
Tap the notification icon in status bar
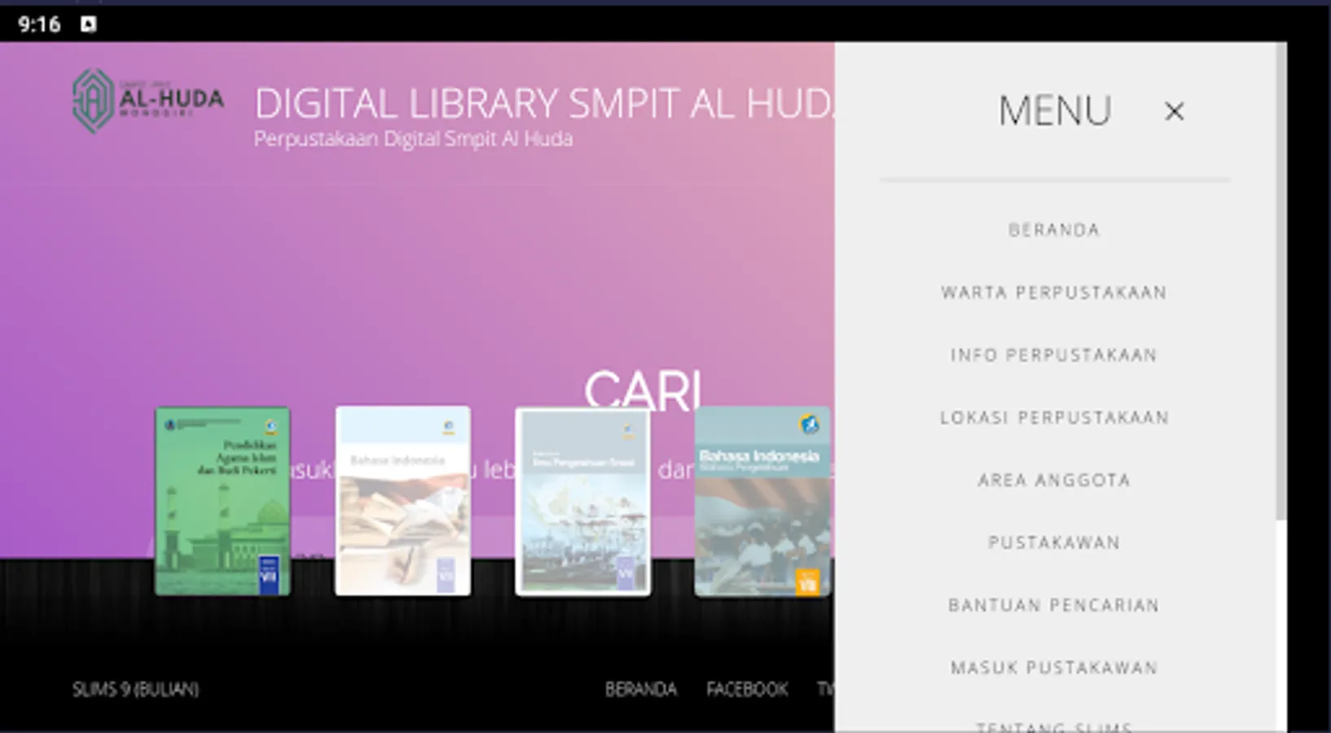click(88, 24)
